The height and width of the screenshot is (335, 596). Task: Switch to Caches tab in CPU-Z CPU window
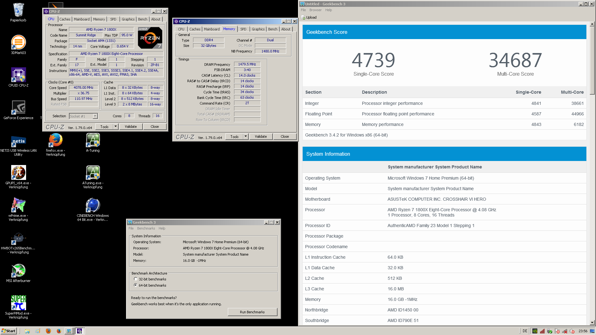pyautogui.click(x=65, y=19)
